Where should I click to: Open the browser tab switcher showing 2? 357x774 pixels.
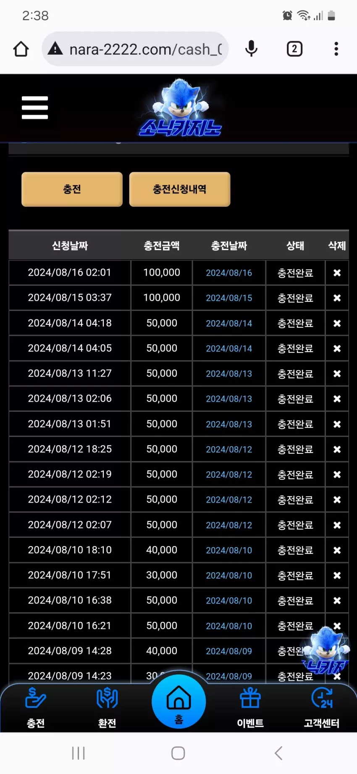coord(294,49)
